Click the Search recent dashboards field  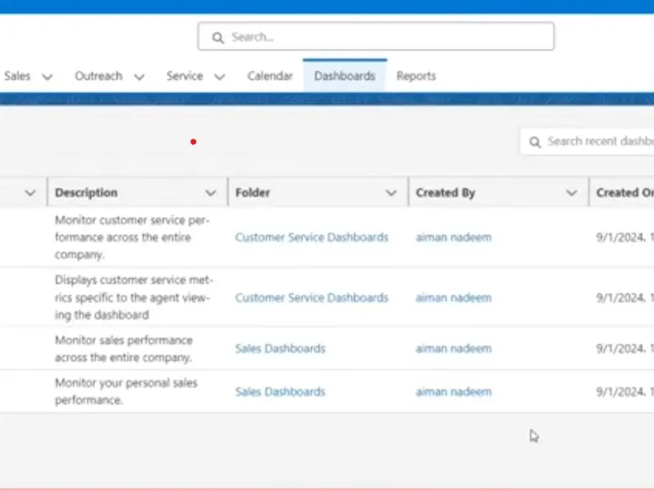[x=597, y=142]
